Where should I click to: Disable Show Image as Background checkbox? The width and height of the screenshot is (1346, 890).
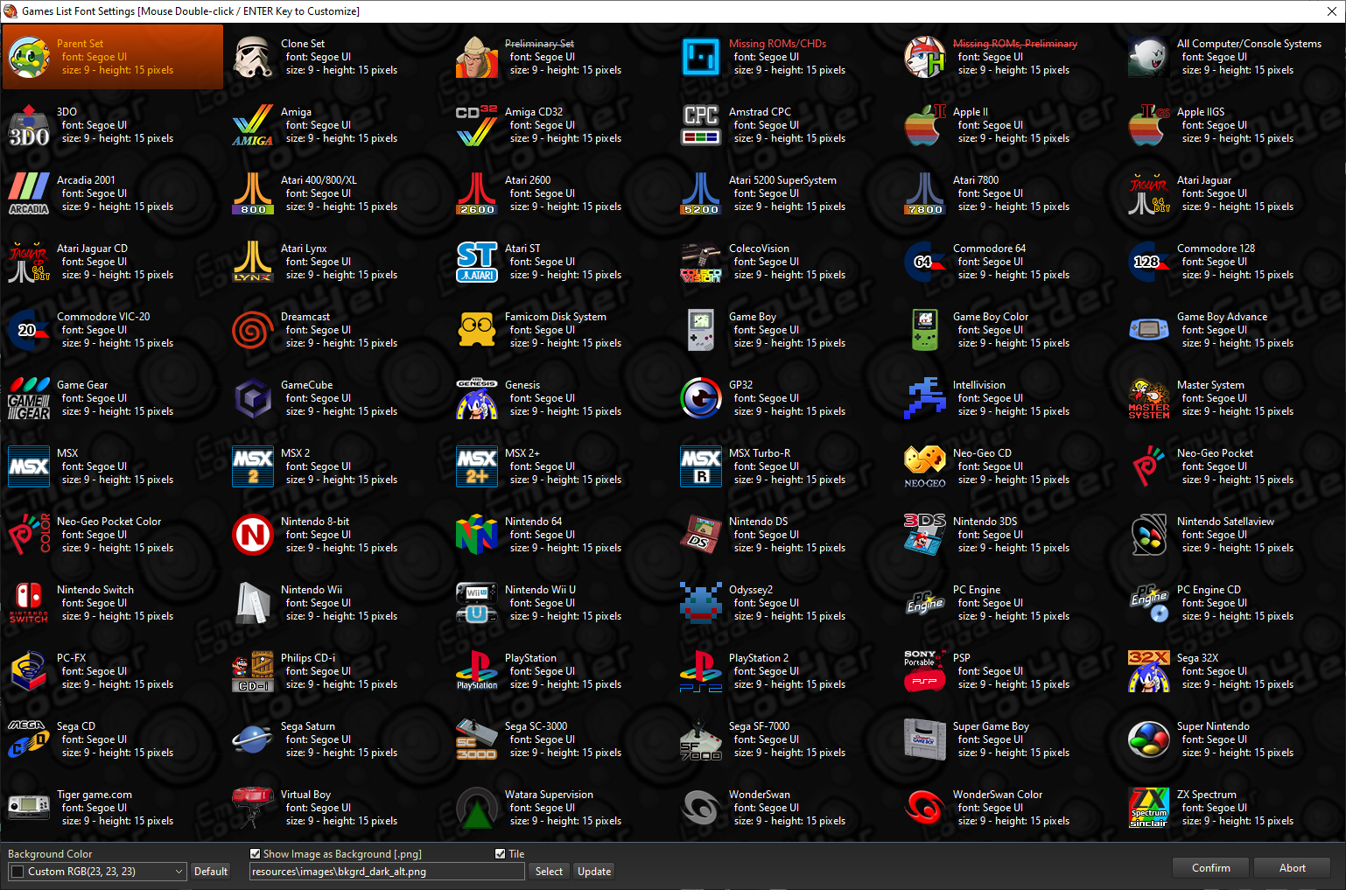(x=256, y=854)
